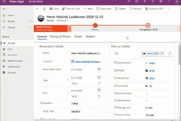The height and width of the screenshot is (121, 181).
Task: Refresh the record
Action: pos(135,9)
